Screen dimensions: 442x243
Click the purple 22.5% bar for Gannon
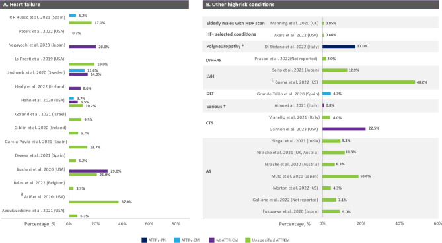344,129
